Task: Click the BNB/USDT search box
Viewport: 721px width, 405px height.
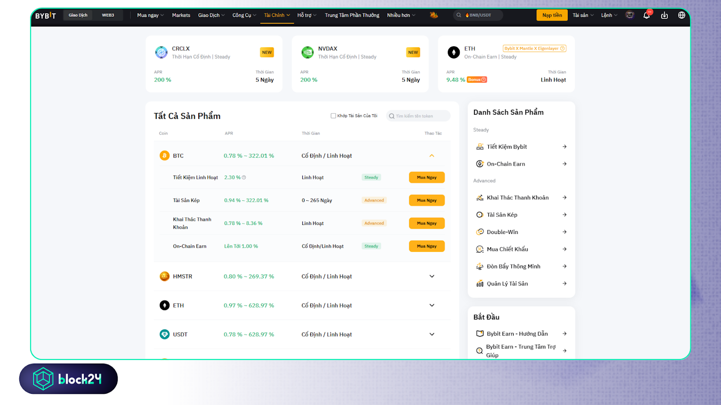Action: 478,15
